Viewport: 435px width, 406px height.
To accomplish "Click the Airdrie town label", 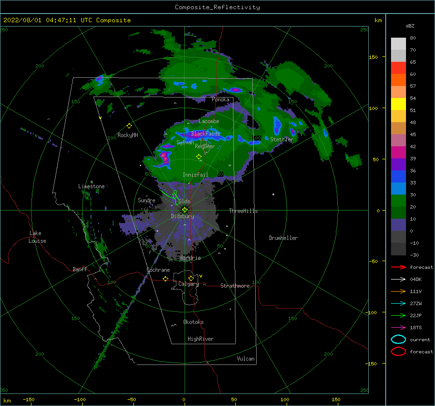I will (190, 258).
